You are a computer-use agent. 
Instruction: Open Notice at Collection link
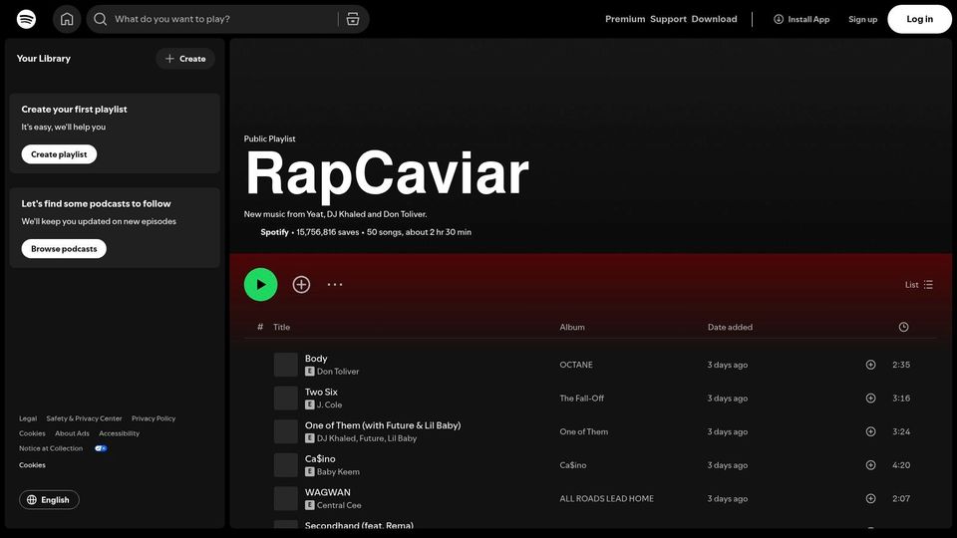(x=51, y=448)
